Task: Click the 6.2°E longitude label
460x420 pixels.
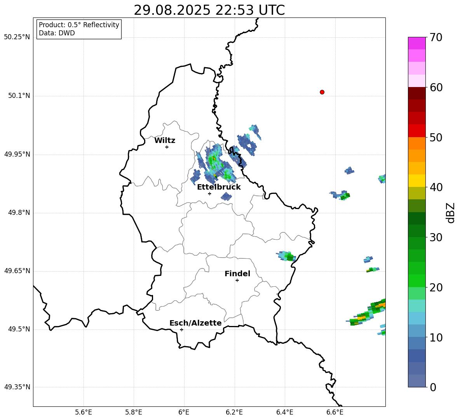Action: coord(234,412)
